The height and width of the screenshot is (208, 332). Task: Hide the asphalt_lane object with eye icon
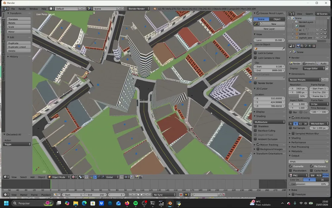pyautogui.click(x=318, y=37)
